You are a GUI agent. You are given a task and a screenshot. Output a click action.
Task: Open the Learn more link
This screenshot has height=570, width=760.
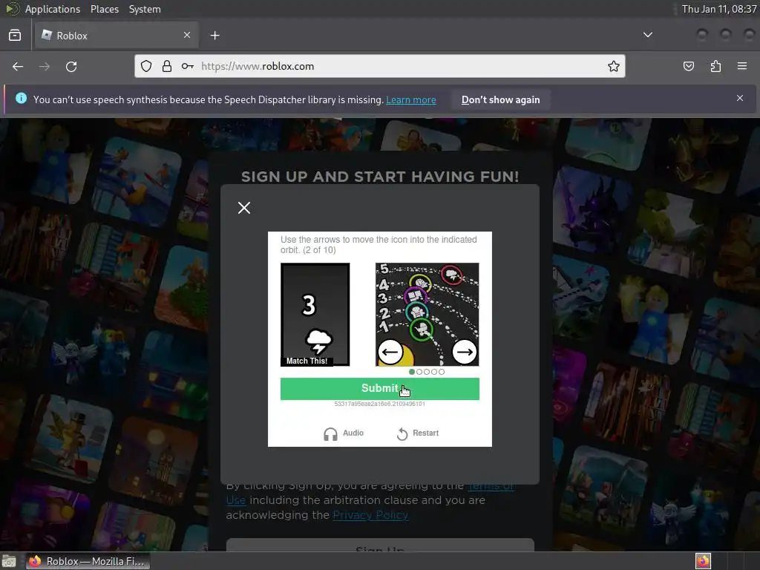pos(411,100)
